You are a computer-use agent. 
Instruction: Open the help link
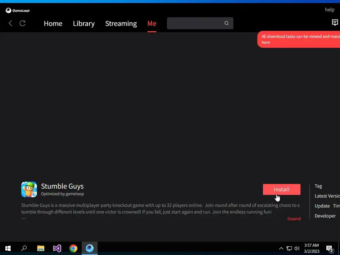[330, 10]
